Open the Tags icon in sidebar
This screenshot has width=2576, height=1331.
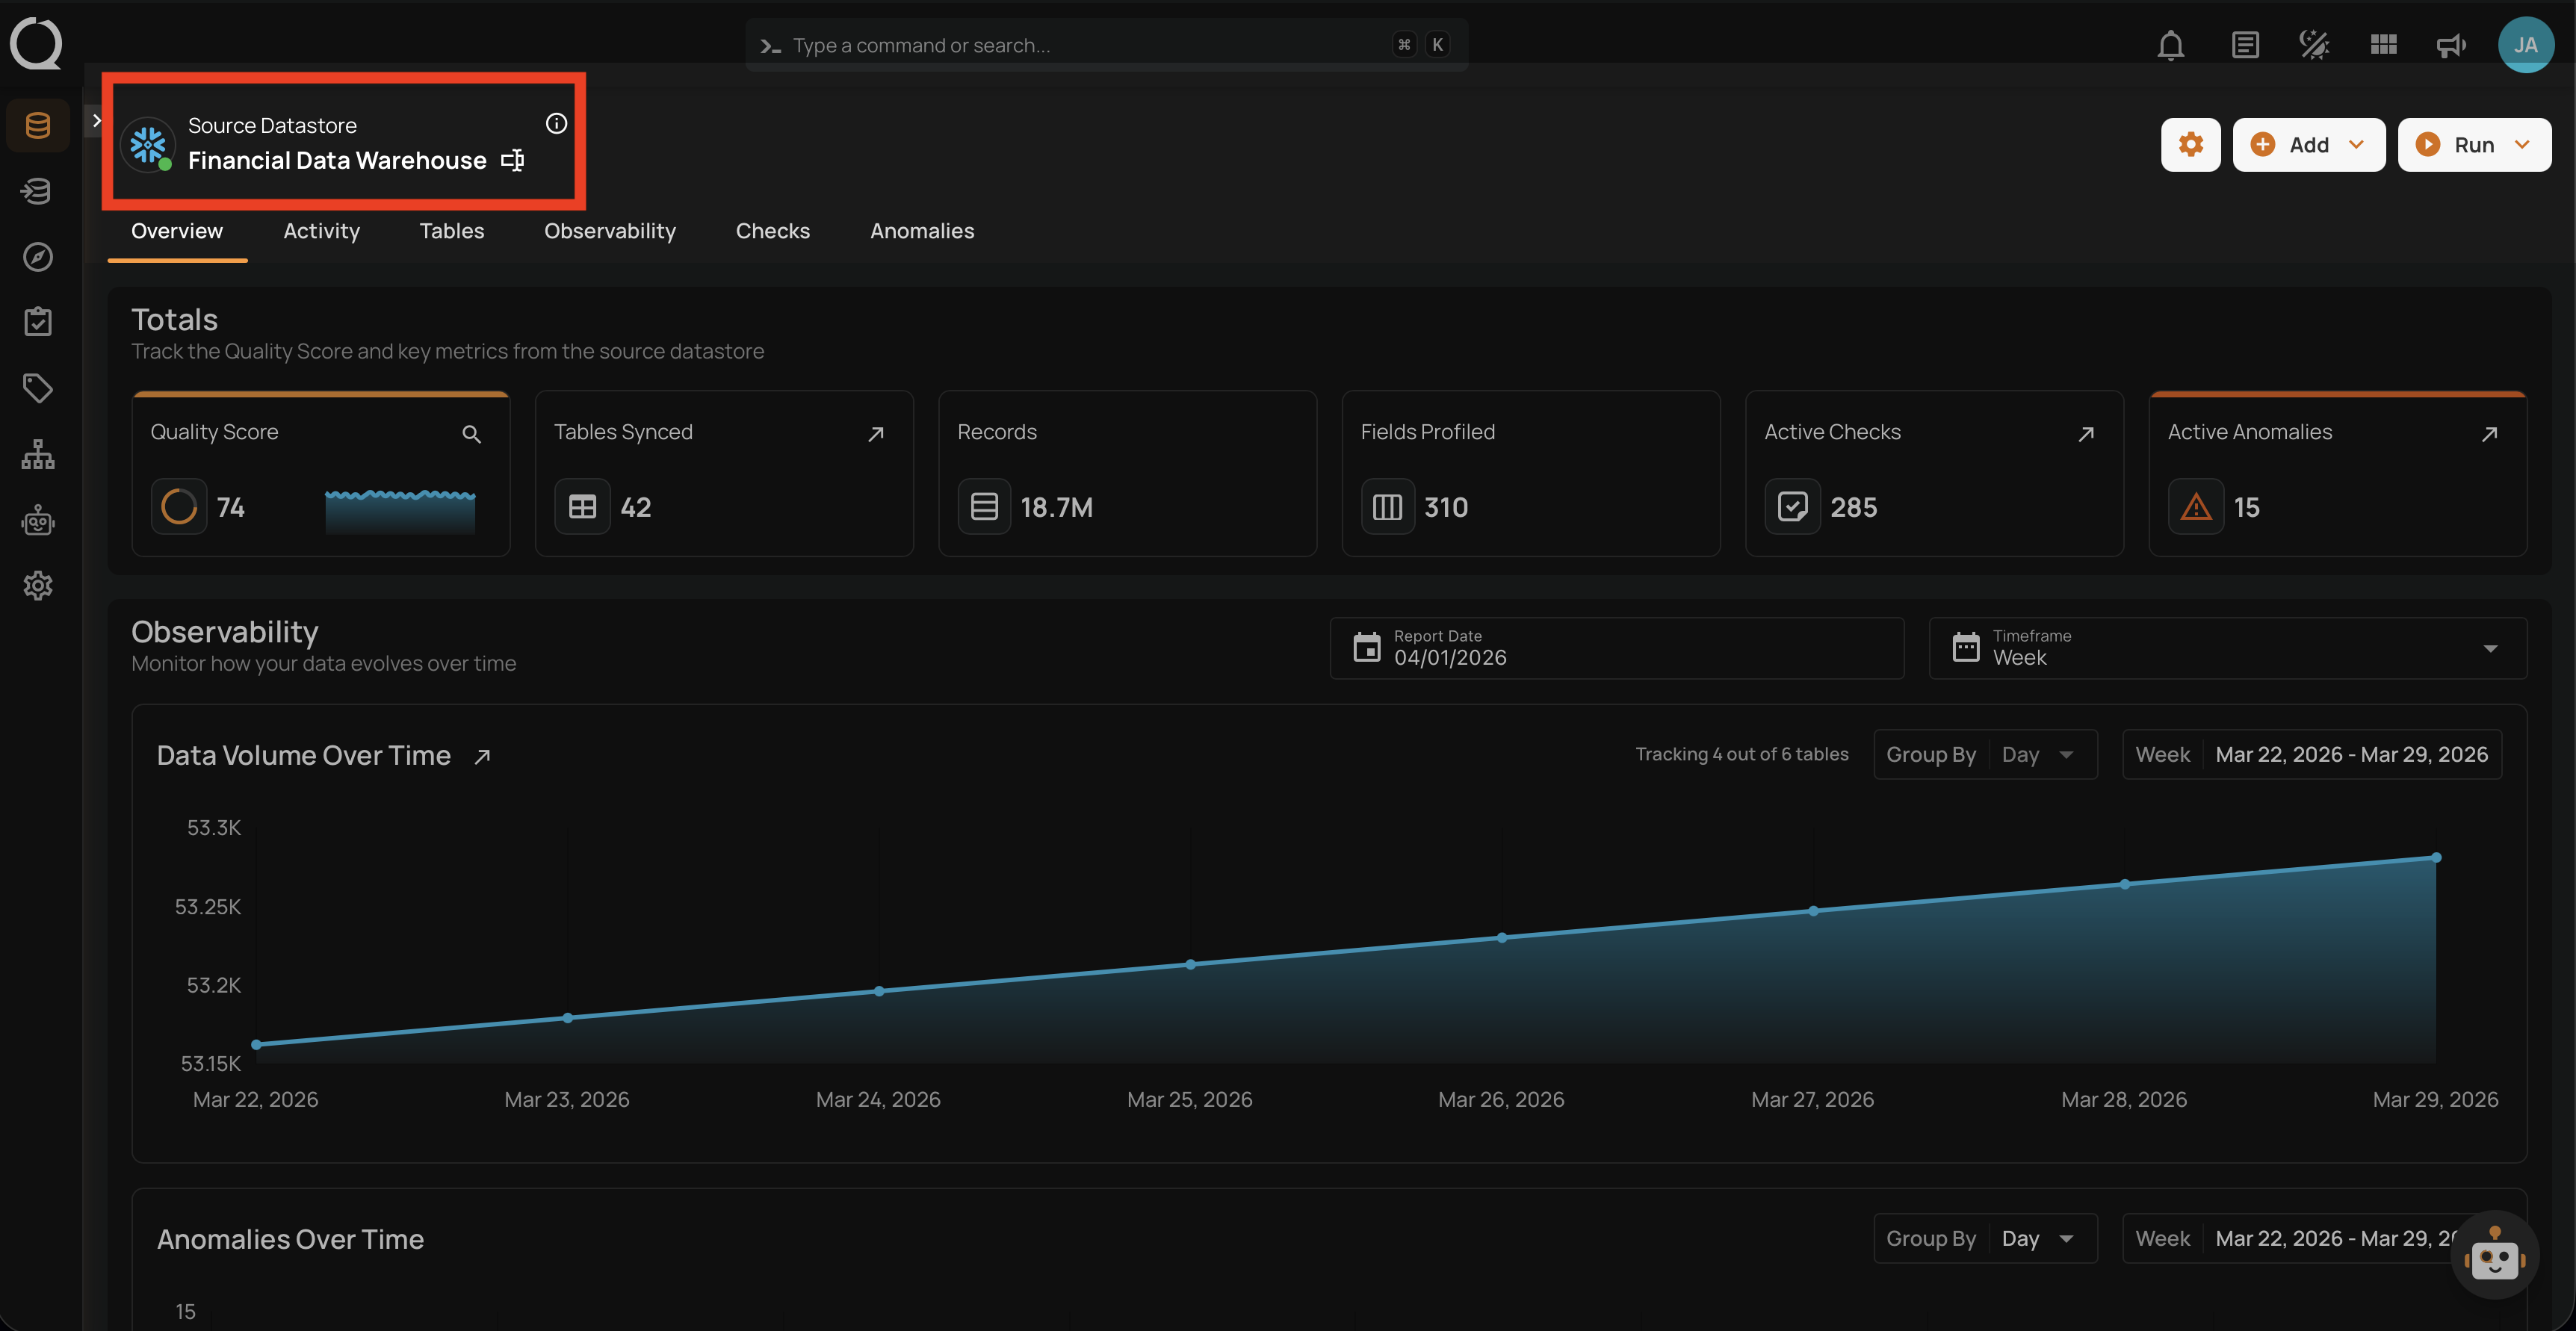(38, 388)
